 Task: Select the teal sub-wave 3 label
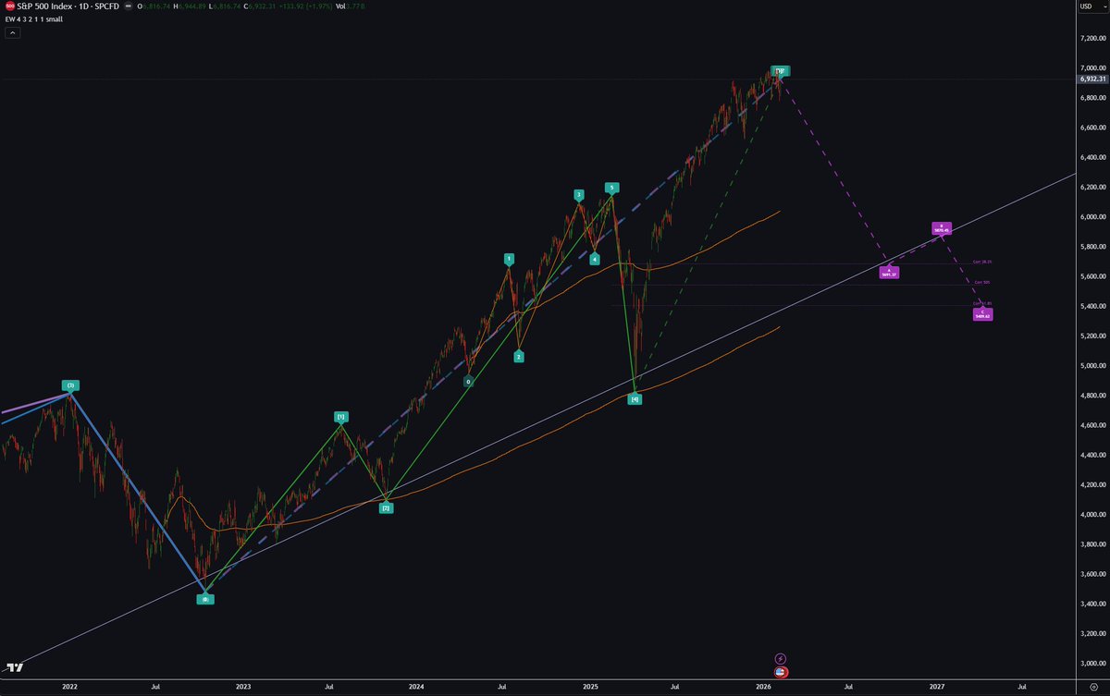tap(578, 195)
